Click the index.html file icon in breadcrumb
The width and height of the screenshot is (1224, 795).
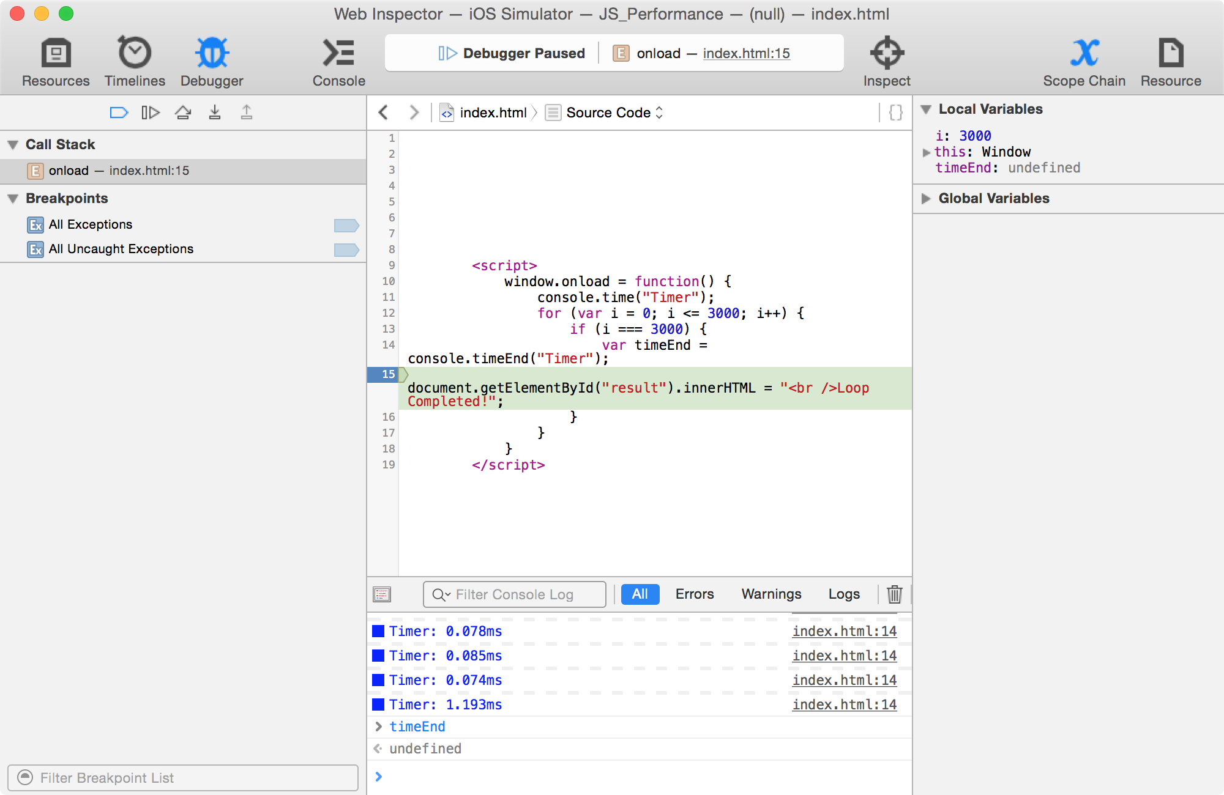[x=447, y=113]
